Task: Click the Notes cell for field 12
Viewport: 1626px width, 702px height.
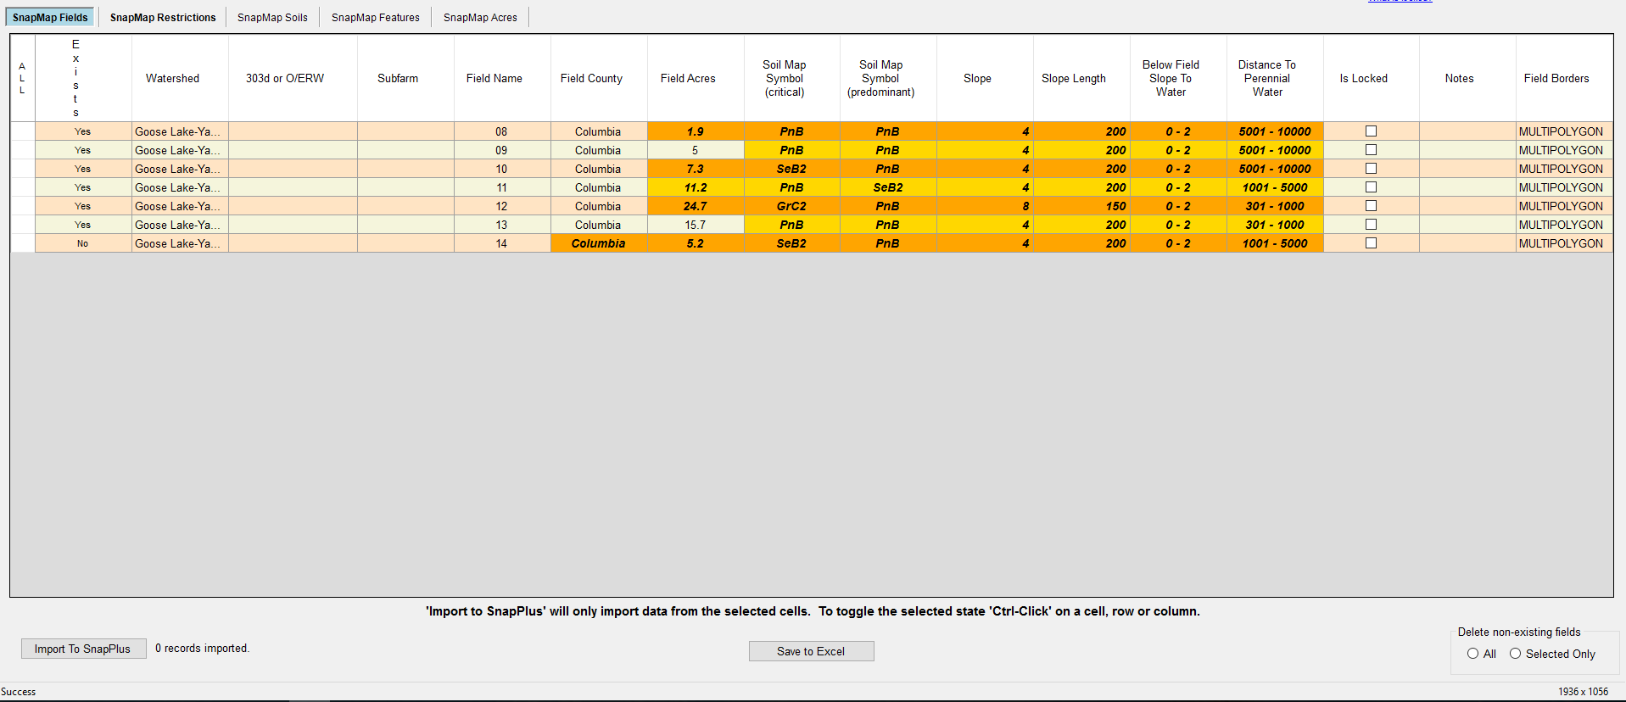Action: (1467, 206)
